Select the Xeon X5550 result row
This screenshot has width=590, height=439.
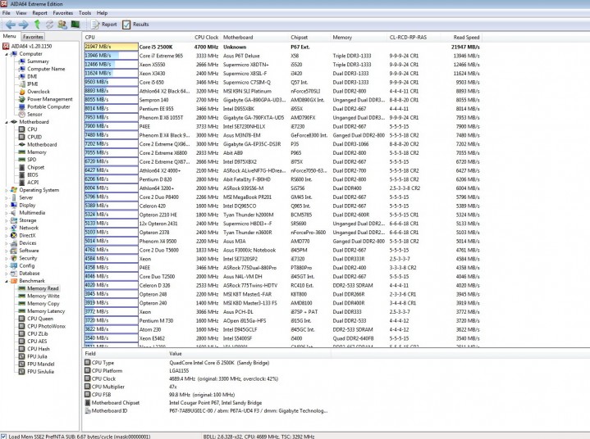click(x=282, y=64)
